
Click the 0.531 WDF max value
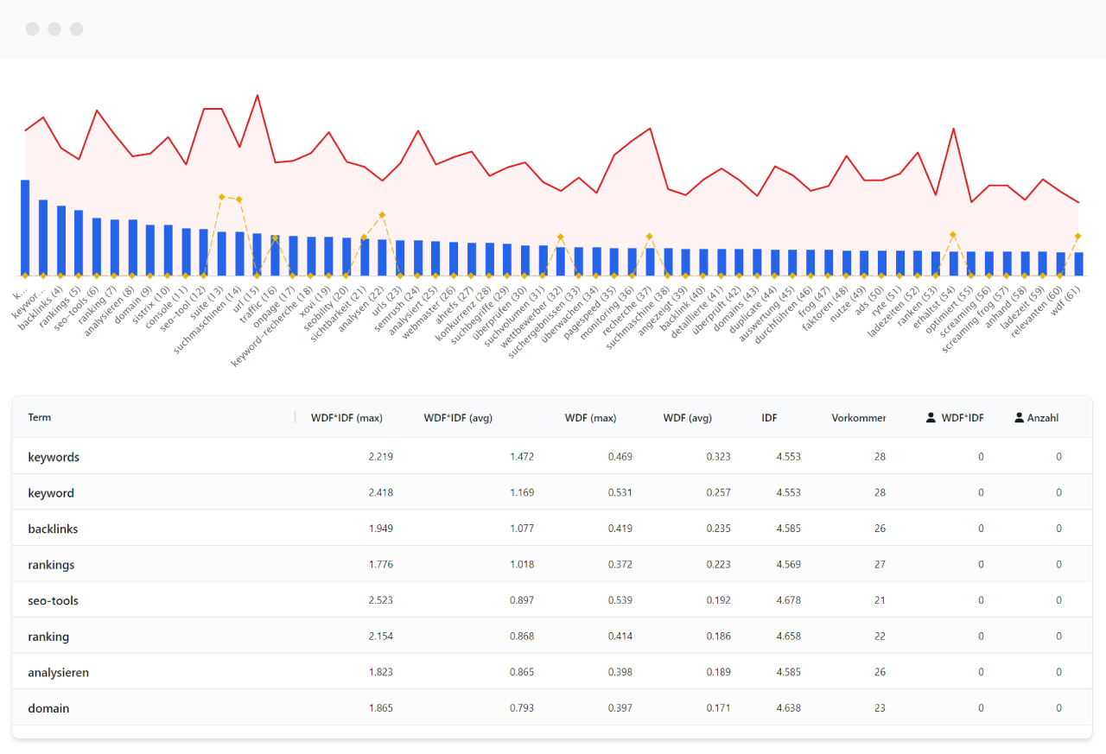coord(620,492)
